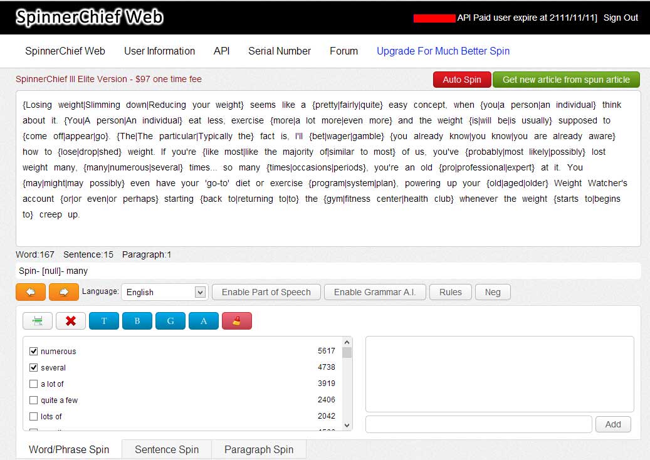The height and width of the screenshot is (460, 650).
Task: Click the blue A button
Action: (204, 321)
